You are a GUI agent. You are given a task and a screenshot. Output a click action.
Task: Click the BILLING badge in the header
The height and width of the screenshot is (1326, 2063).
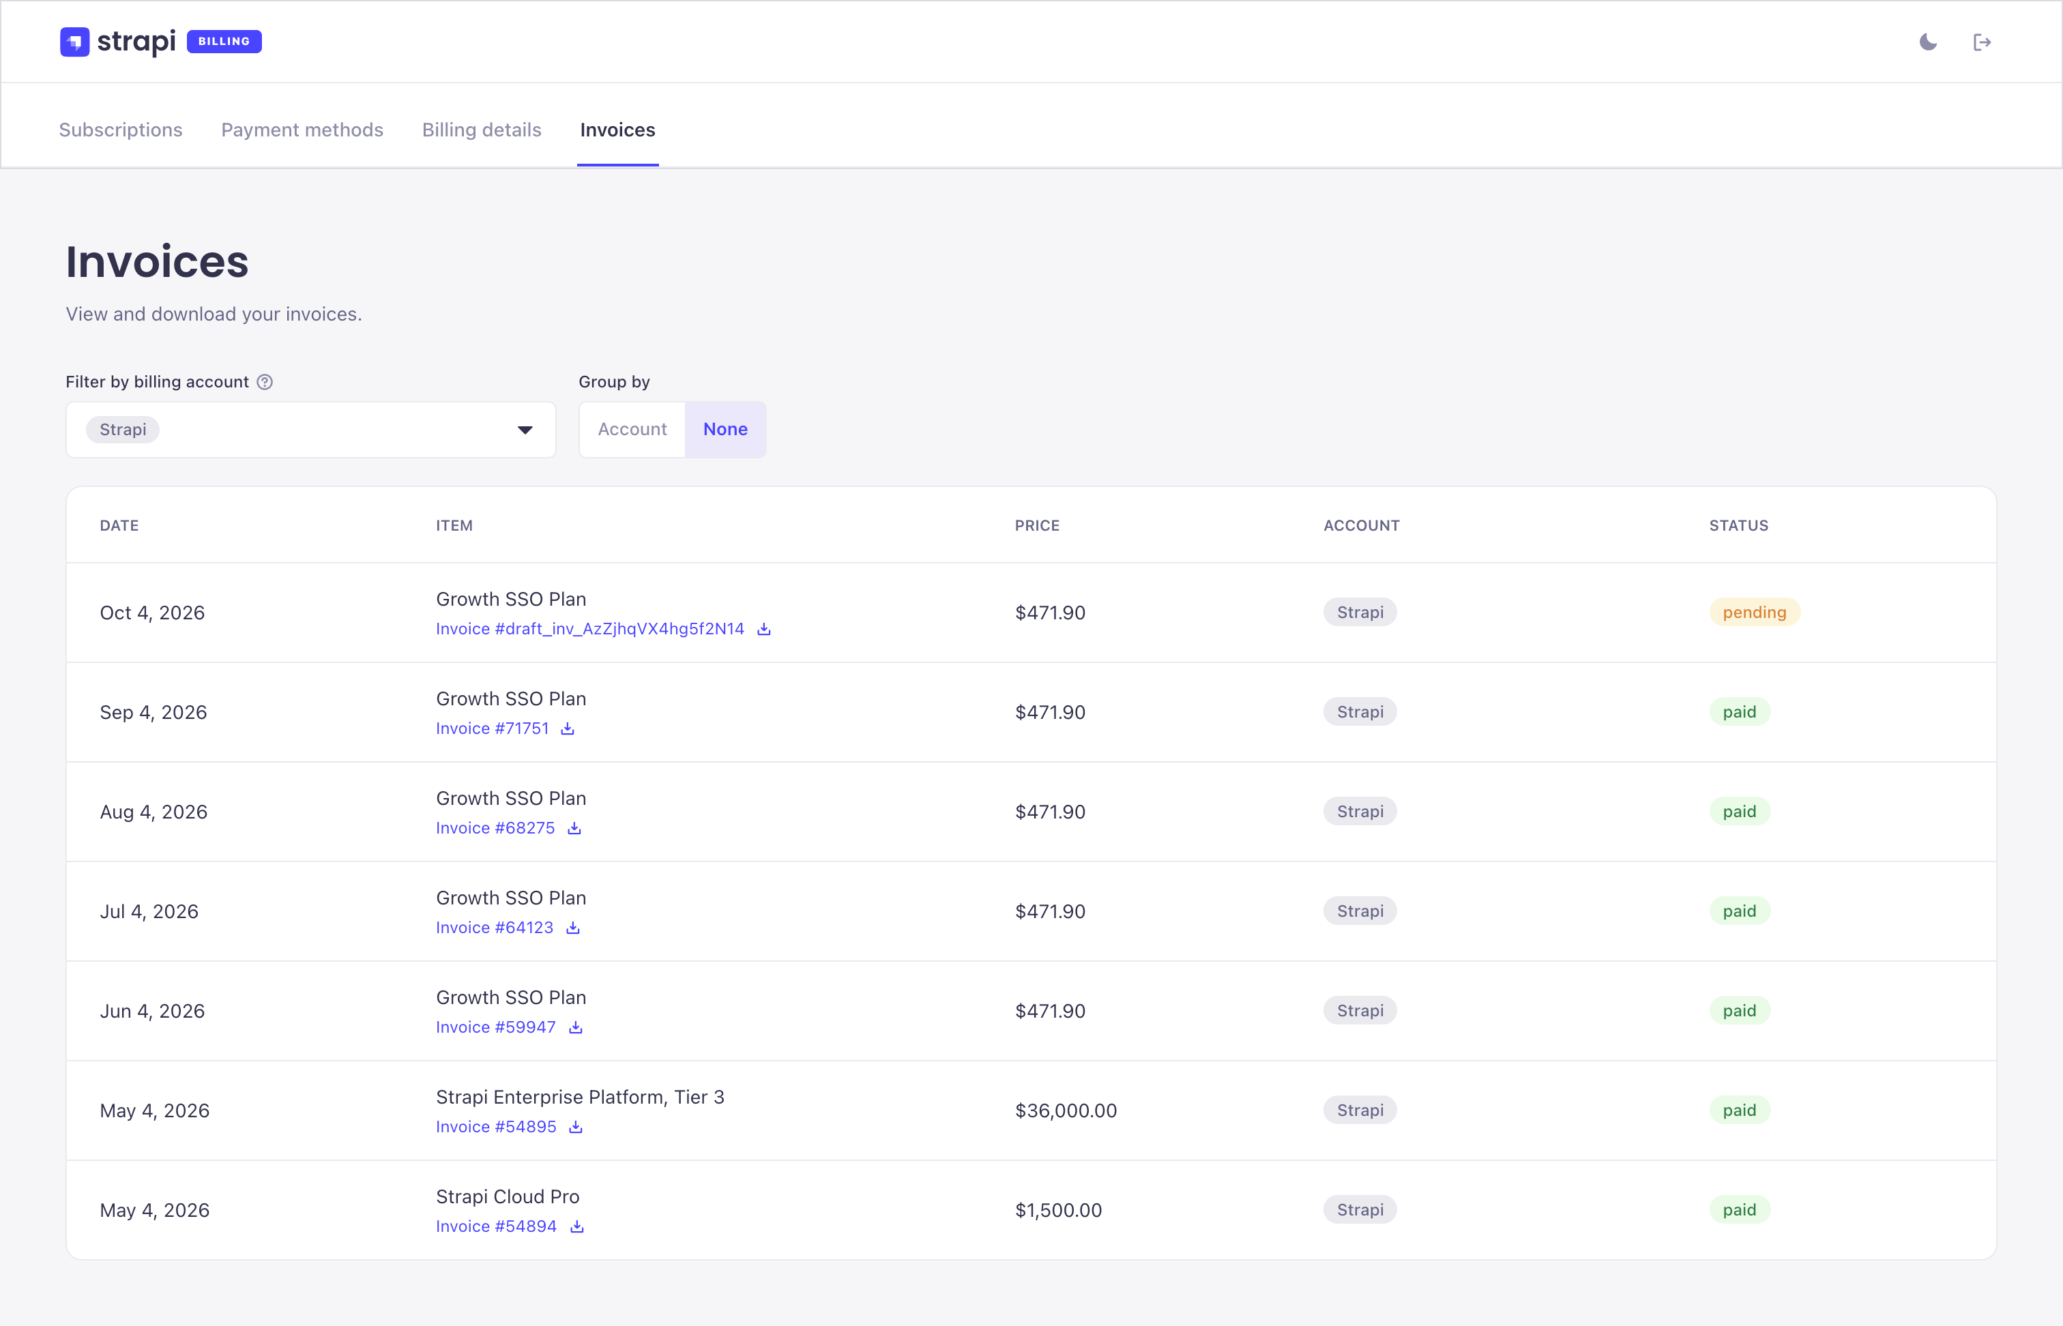click(x=224, y=42)
